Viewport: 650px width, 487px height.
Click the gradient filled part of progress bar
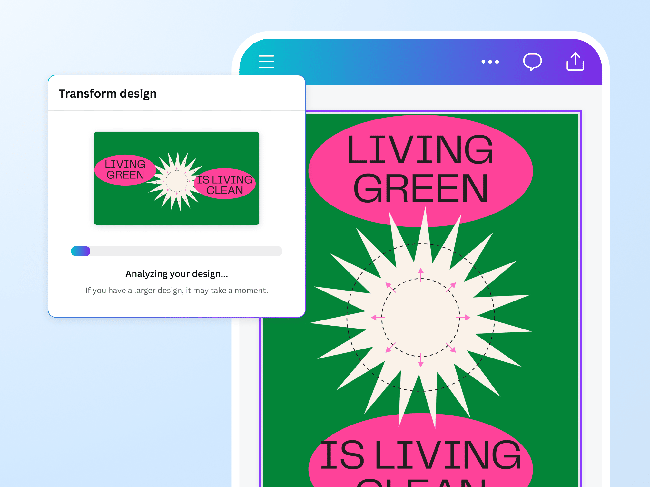81,251
